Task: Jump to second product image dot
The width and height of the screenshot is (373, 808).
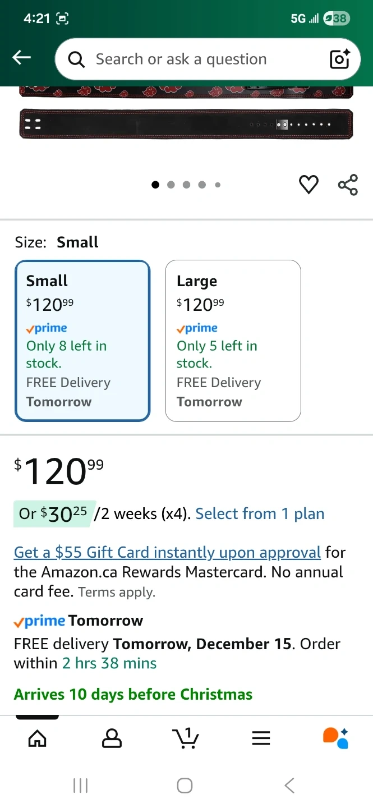Action: [x=171, y=185]
